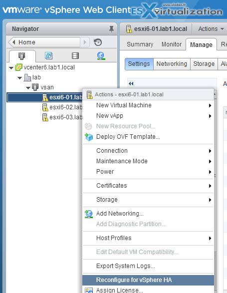Screen dimensions: 227x293
Task: Pin the Navigator panel
Action: click(111, 29)
